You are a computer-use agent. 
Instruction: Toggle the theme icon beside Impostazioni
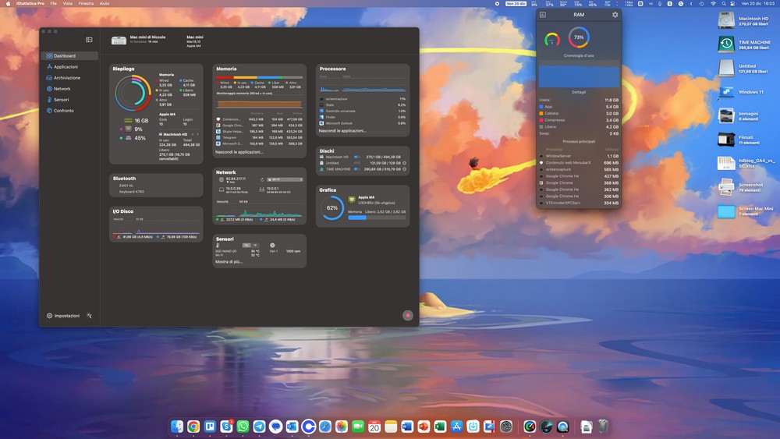[90, 316]
